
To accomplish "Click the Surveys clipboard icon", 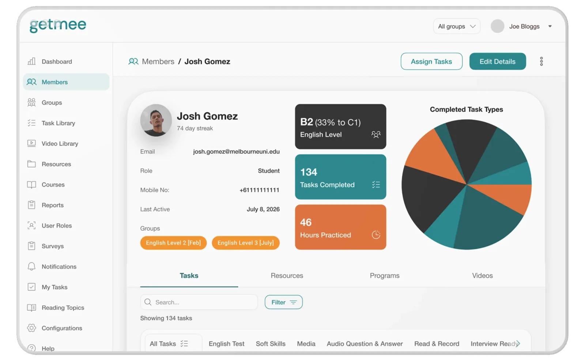I will 32,246.
